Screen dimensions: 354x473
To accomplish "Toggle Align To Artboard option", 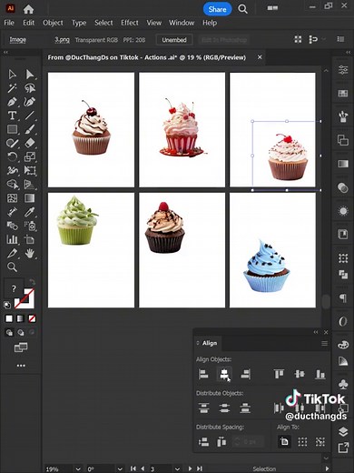I will tap(284, 441).
